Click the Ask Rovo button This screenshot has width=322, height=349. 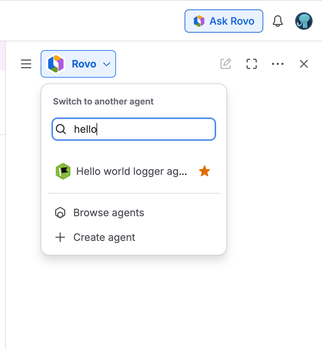[x=224, y=21]
